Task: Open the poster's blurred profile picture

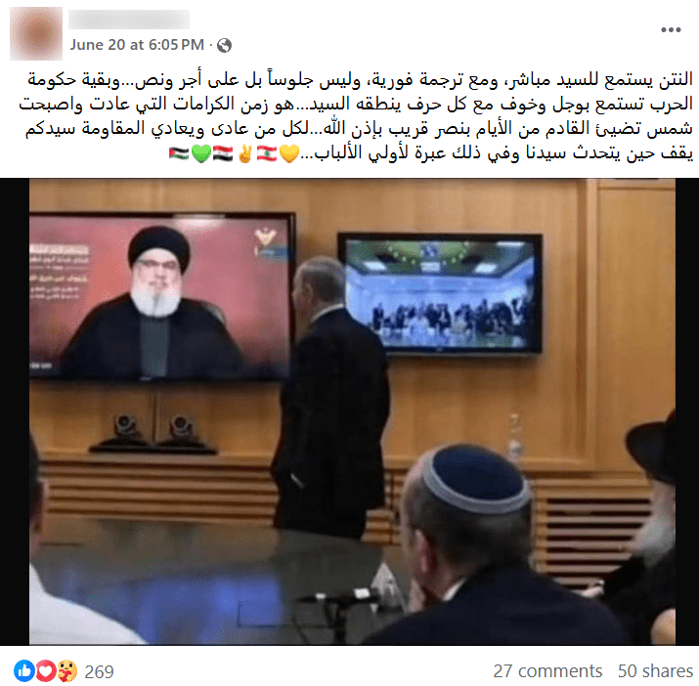Action: coord(36,33)
